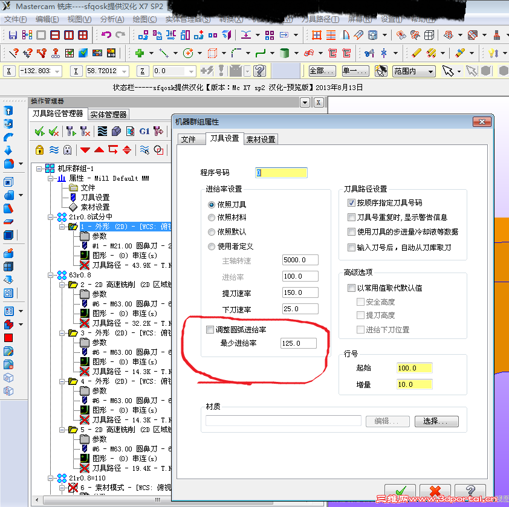The image size is (509, 507).
Task: Open the 分析(A) menu
Action: pos(112,19)
